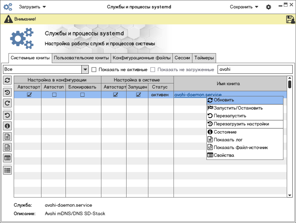Click the counterclockwise restart icon in sidebar
Screen dimensions: 296x223
[7, 115]
